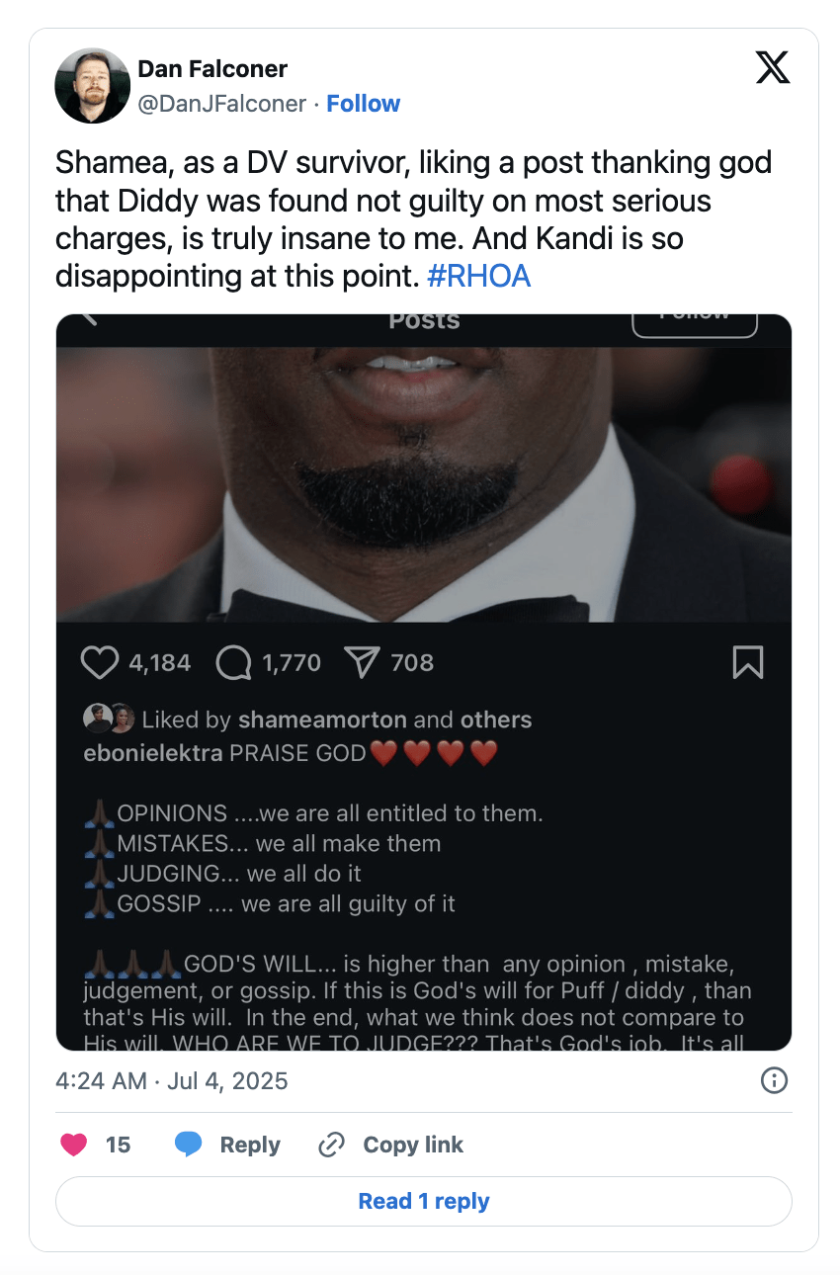
Task: Open the 4:24 AM Jul 4, 2025 timestamp
Action: tap(172, 1080)
